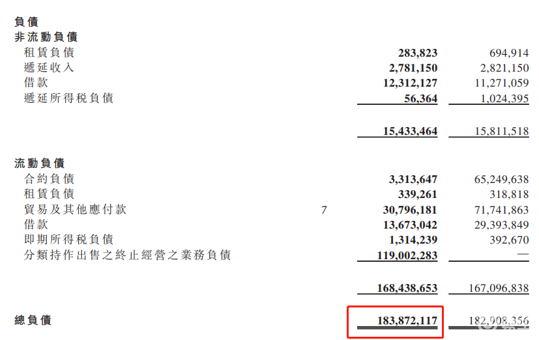
Task: Select the 即期所得稅負債 row label
Action: tap(68, 240)
